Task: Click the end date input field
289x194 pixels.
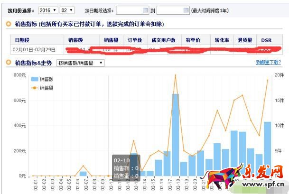Action: (x=169, y=10)
